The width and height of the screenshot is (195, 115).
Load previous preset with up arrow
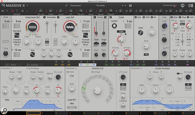point(122,6)
